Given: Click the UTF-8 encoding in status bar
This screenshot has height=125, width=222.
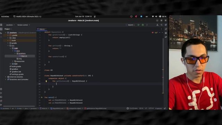Looking at the screenshot, I should click(151, 108).
